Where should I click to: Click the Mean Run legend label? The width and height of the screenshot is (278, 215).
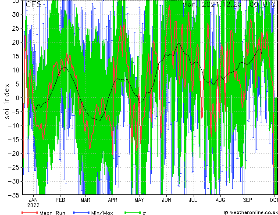(52, 213)
